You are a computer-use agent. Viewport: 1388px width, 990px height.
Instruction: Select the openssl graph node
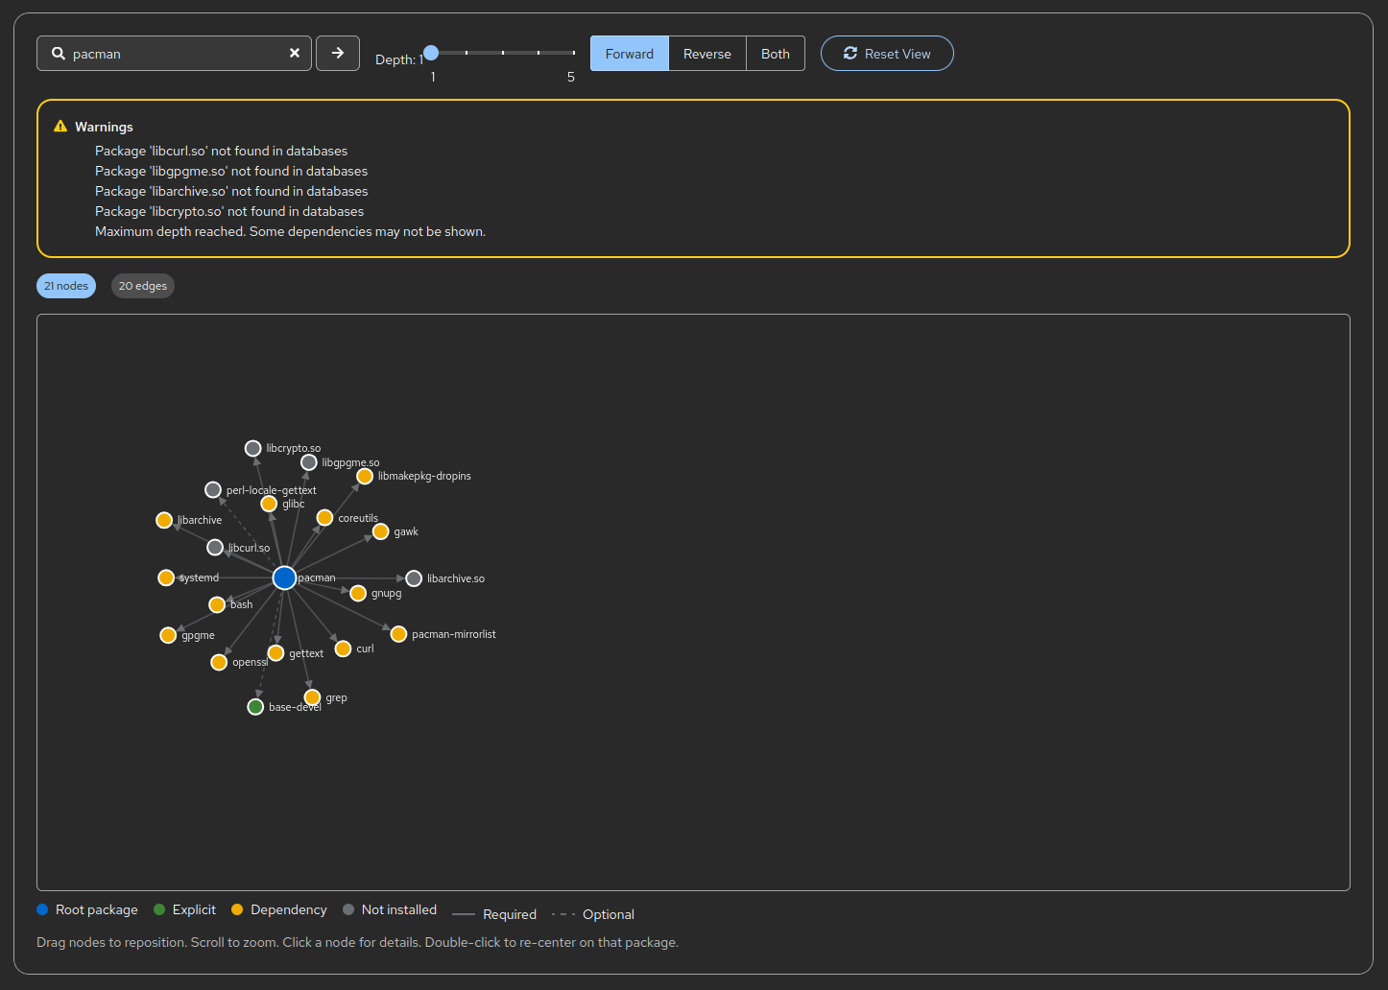(x=219, y=663)
